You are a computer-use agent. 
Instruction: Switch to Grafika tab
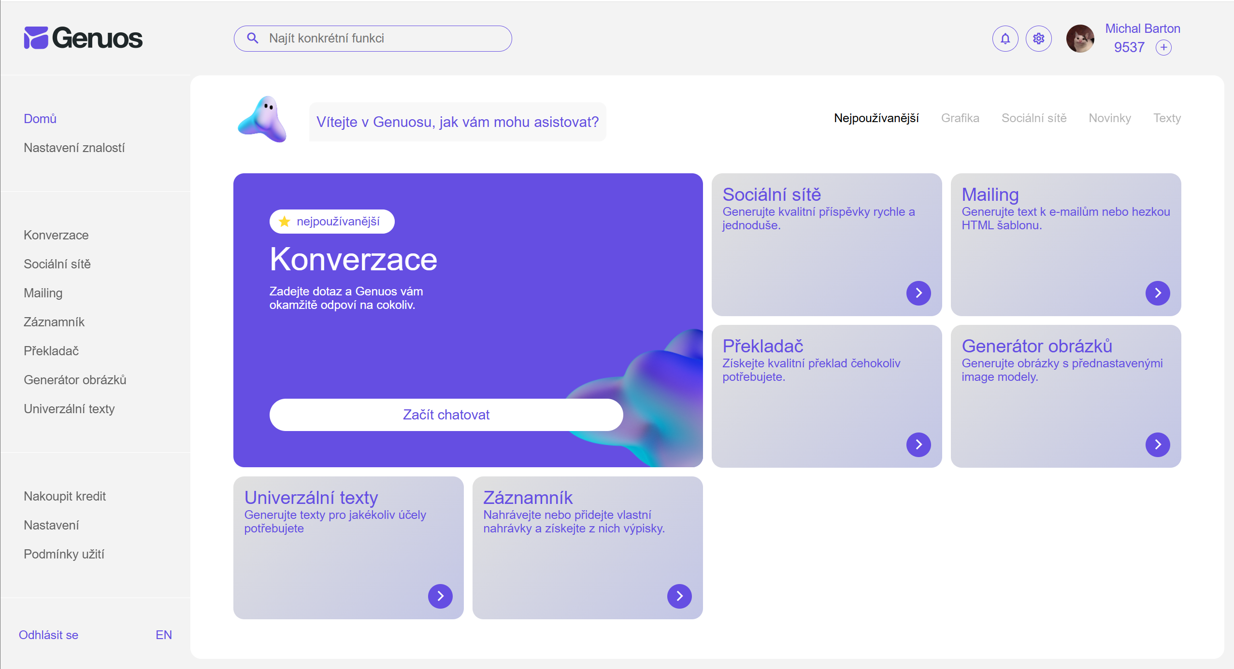(x=960, y=118)
